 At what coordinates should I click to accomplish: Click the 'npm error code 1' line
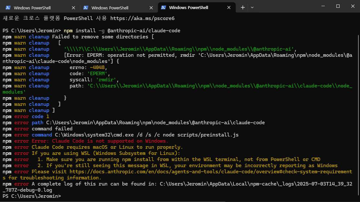(26, 117)
